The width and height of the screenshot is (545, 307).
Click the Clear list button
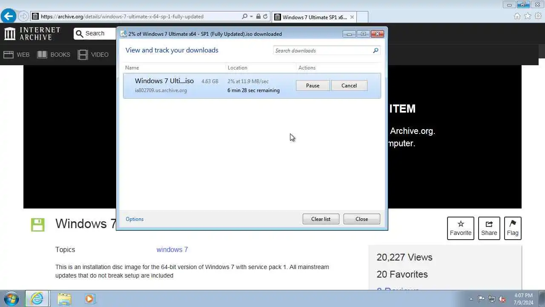[321, 219]
